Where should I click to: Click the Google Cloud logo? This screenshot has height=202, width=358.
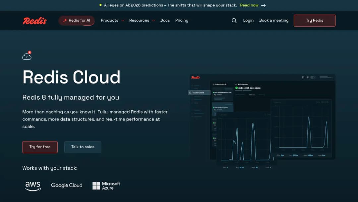(x=67, y=185)
